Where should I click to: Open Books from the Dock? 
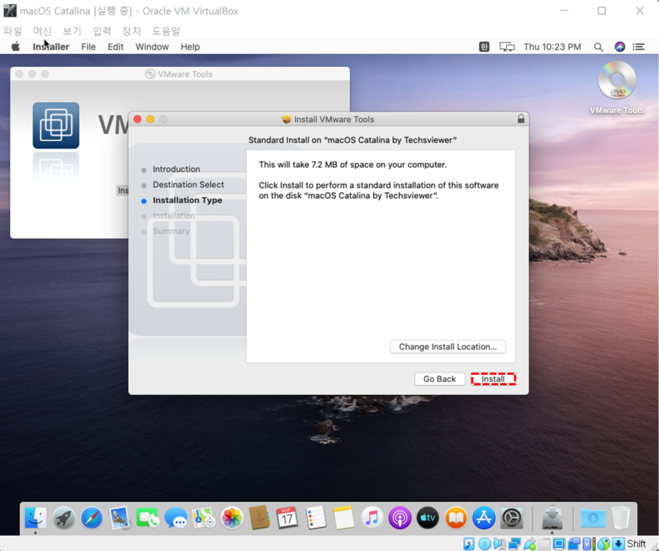click(456, 517)
